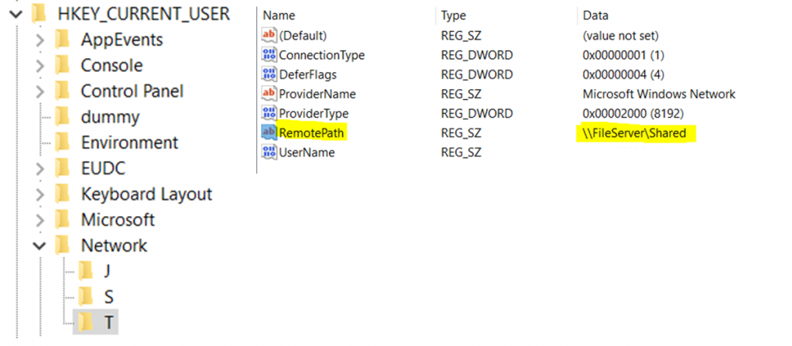Select the (Default) value name
The height and width of the screenshot is (346, 792).
303,36
